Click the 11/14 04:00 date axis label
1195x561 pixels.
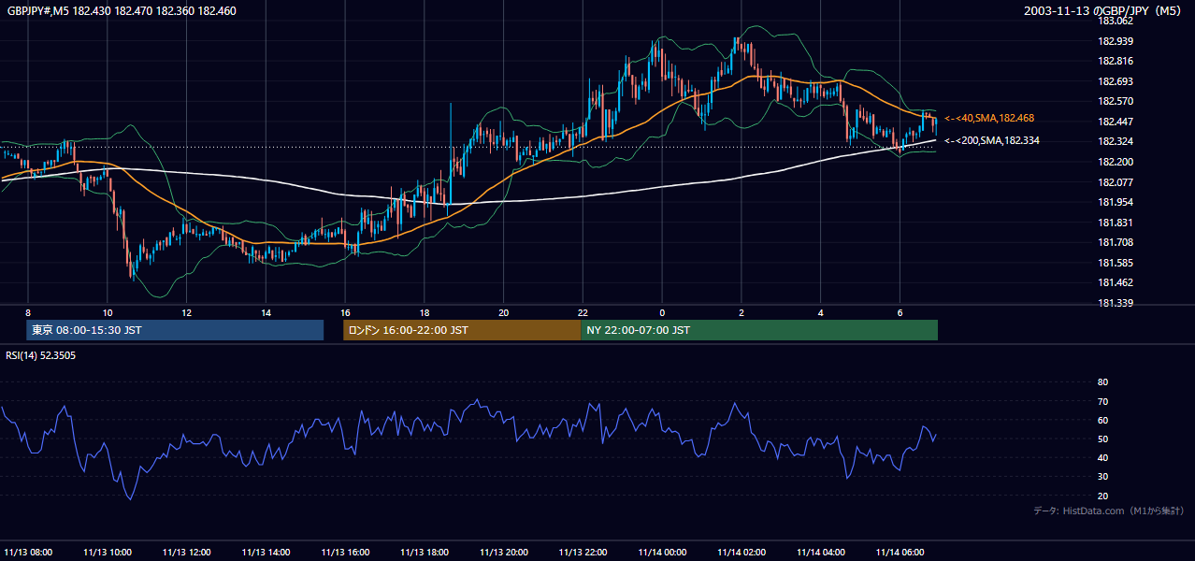(821, 552)
